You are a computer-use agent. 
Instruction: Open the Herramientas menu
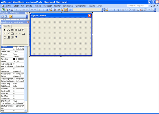point(68,6)
